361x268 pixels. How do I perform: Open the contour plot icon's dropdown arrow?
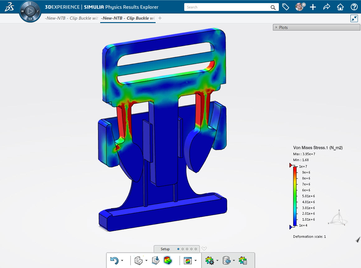[195, 261]
